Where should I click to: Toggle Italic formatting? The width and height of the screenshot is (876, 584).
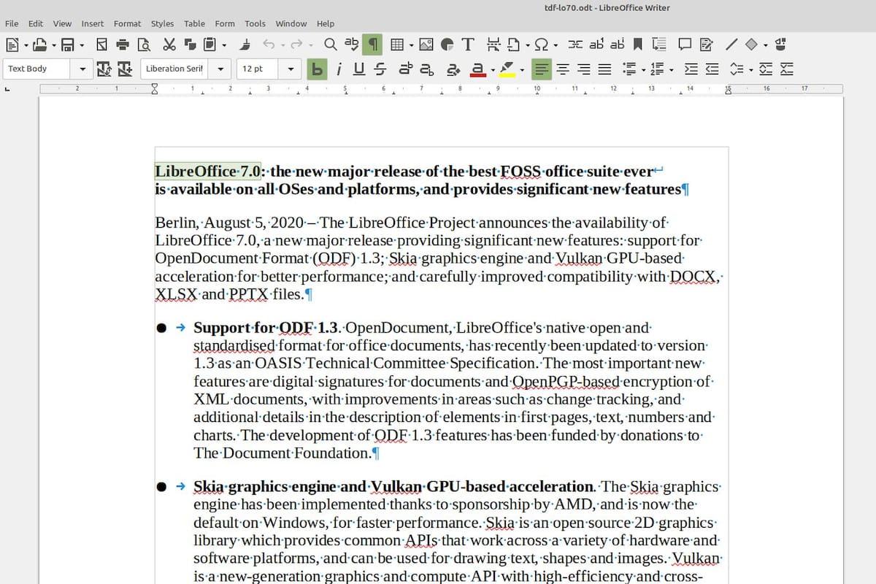(339, 69)
